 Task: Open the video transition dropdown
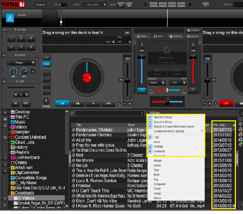(x=163, y=83)
